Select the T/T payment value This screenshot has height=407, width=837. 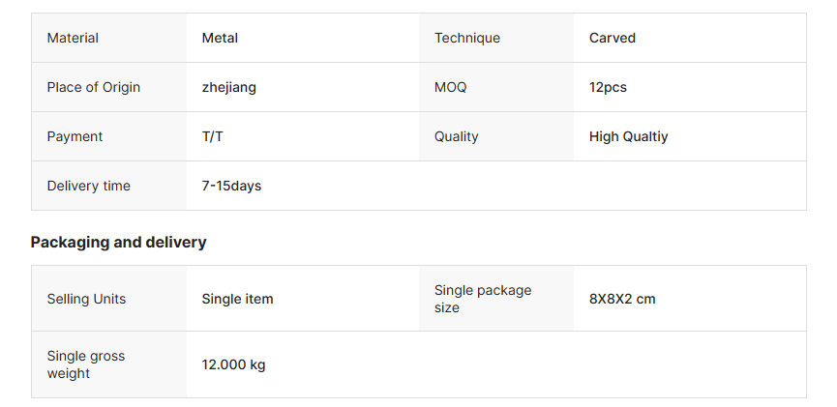[213, 136]
